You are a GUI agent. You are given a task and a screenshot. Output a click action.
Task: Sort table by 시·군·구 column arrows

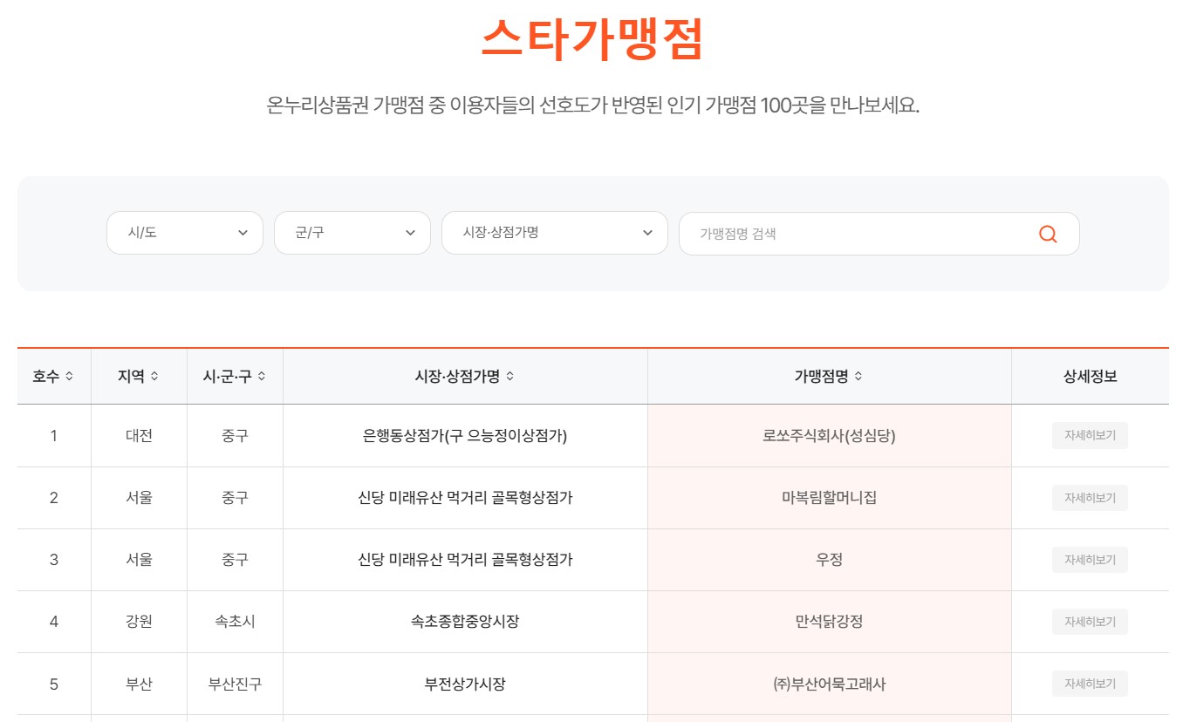tap(262, 377)
